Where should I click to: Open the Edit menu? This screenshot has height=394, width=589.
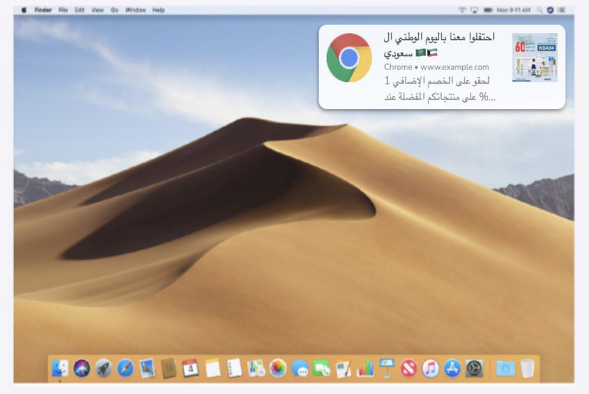[x=79, y=10]
